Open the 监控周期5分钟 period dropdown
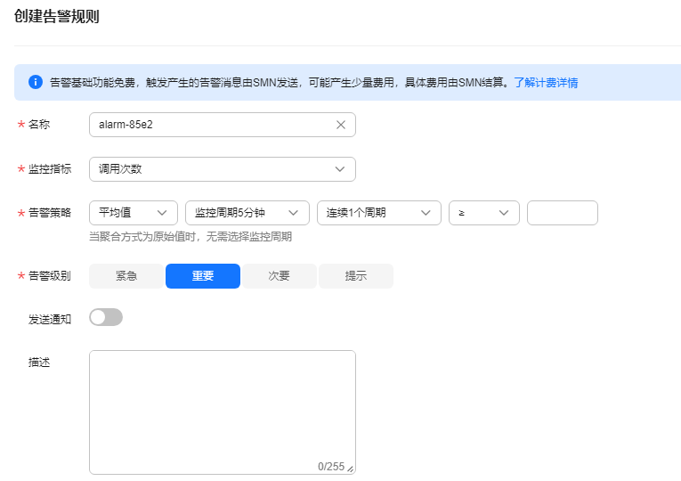 tap(247, 213)
